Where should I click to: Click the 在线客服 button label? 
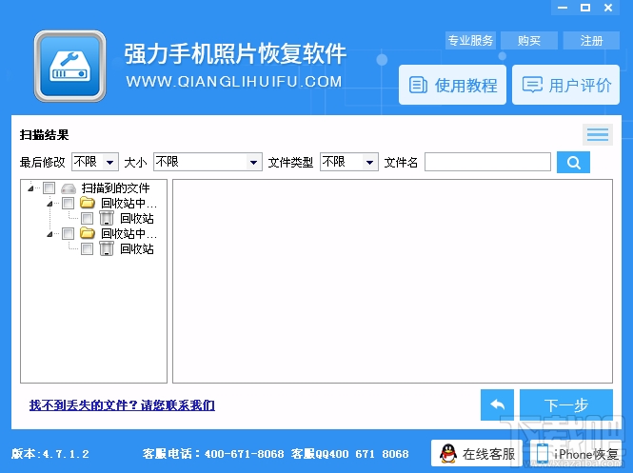[x=489, y=454]
